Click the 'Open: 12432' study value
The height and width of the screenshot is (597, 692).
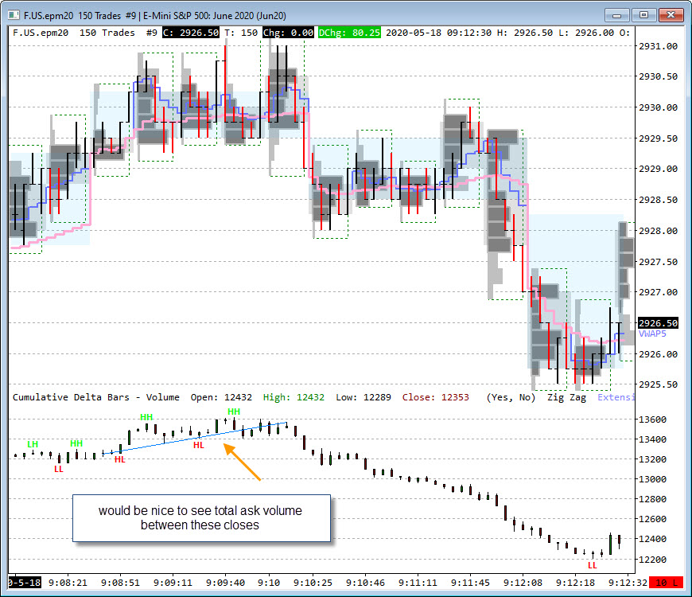coord(221,397)
